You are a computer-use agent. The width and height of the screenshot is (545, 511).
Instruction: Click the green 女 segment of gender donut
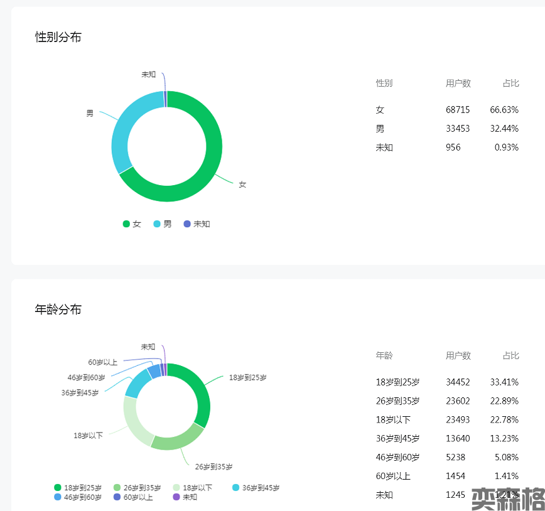201,169
